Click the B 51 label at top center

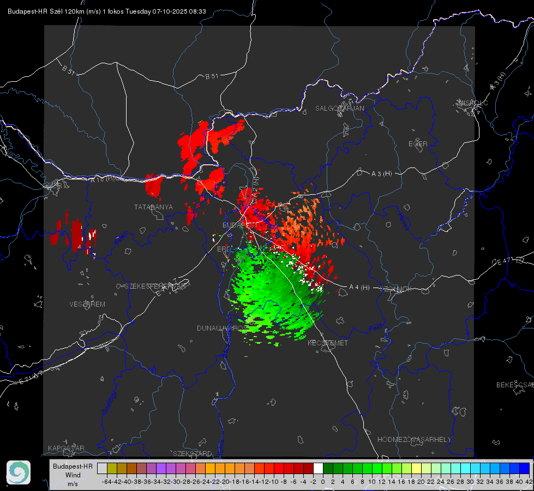(212, 76)
